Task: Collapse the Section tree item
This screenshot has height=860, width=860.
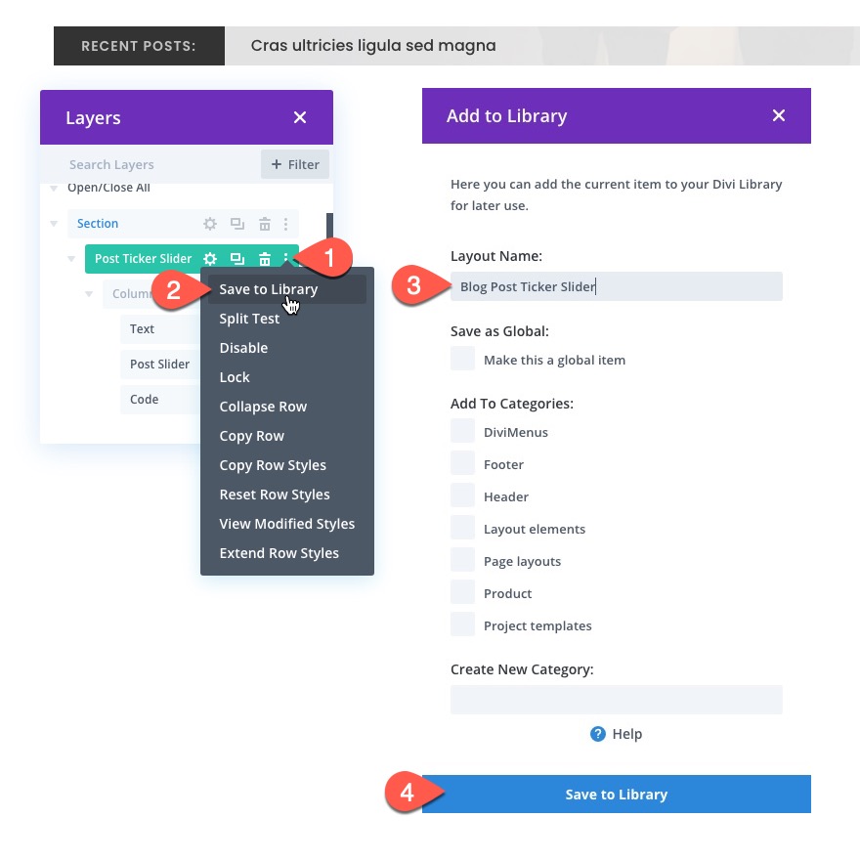Action: tap(54, 223)
